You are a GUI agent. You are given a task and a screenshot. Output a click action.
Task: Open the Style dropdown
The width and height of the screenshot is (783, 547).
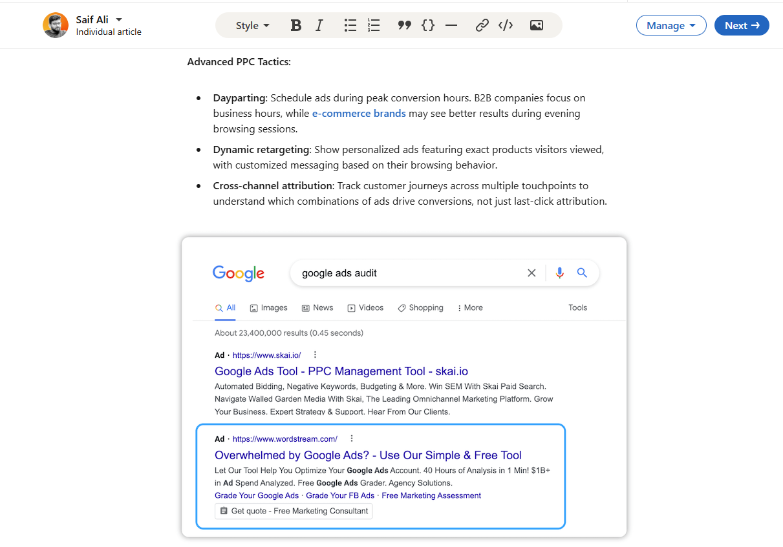tap(252, 26)
